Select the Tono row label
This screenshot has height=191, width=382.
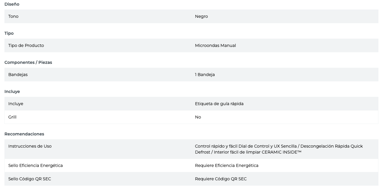coord(13,16)
